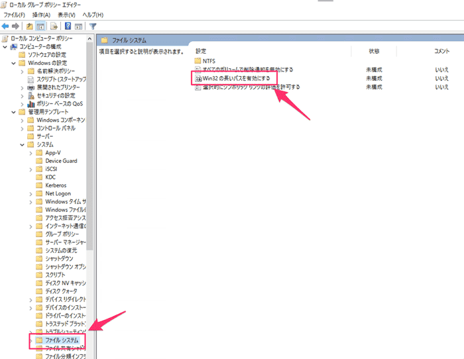
Task: Open the Help toolbar icon
Action: coord(68,26)
